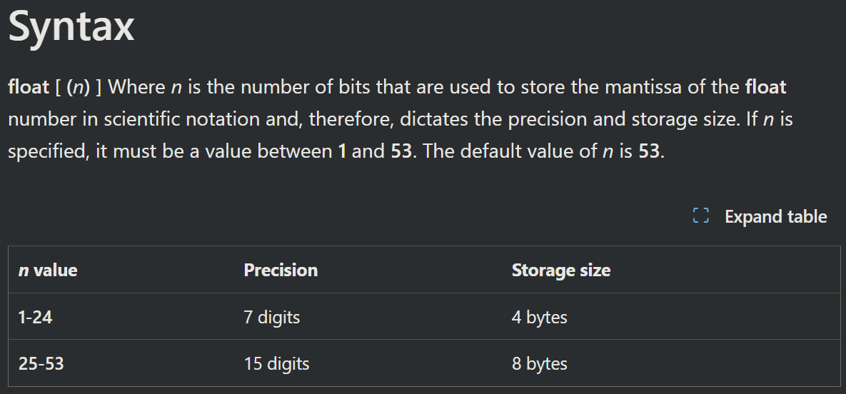Click the bold 53 after 'between 1 and'
The image size is (846, 394).
pos(401,151)
